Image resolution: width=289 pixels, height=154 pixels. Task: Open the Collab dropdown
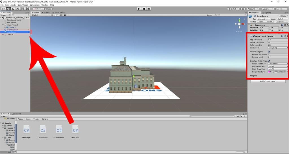[233, 9]
